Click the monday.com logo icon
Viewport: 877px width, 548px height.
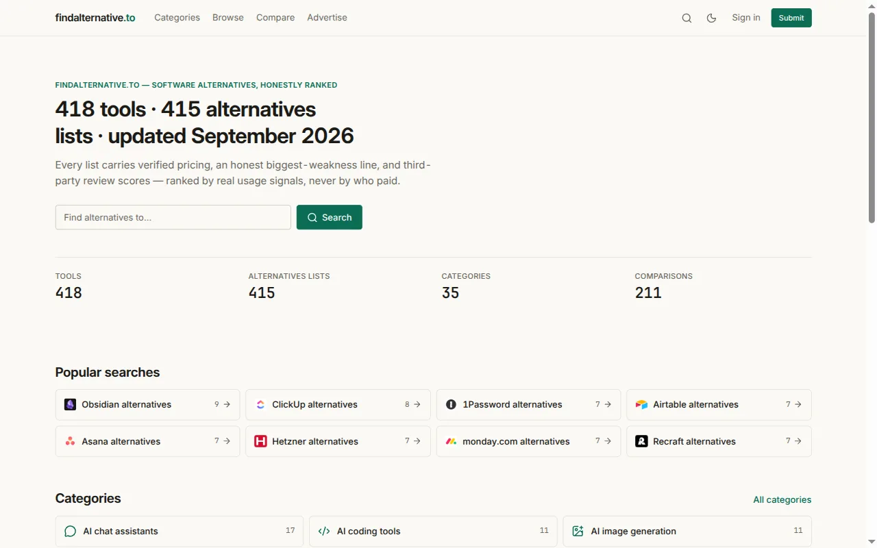tap(451, 441)
